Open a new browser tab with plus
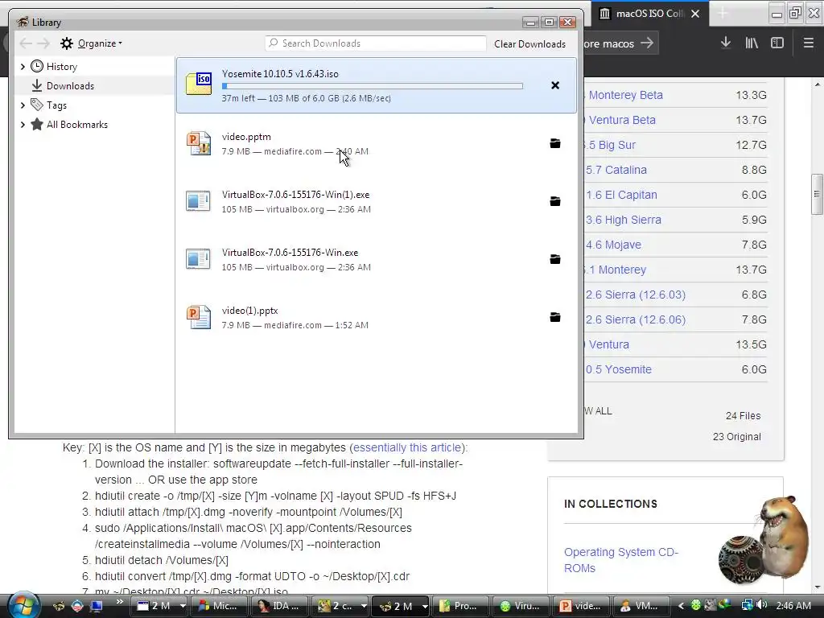Image resolution: width=824 pixels, height=618 pixels. [x=723, y=14]
